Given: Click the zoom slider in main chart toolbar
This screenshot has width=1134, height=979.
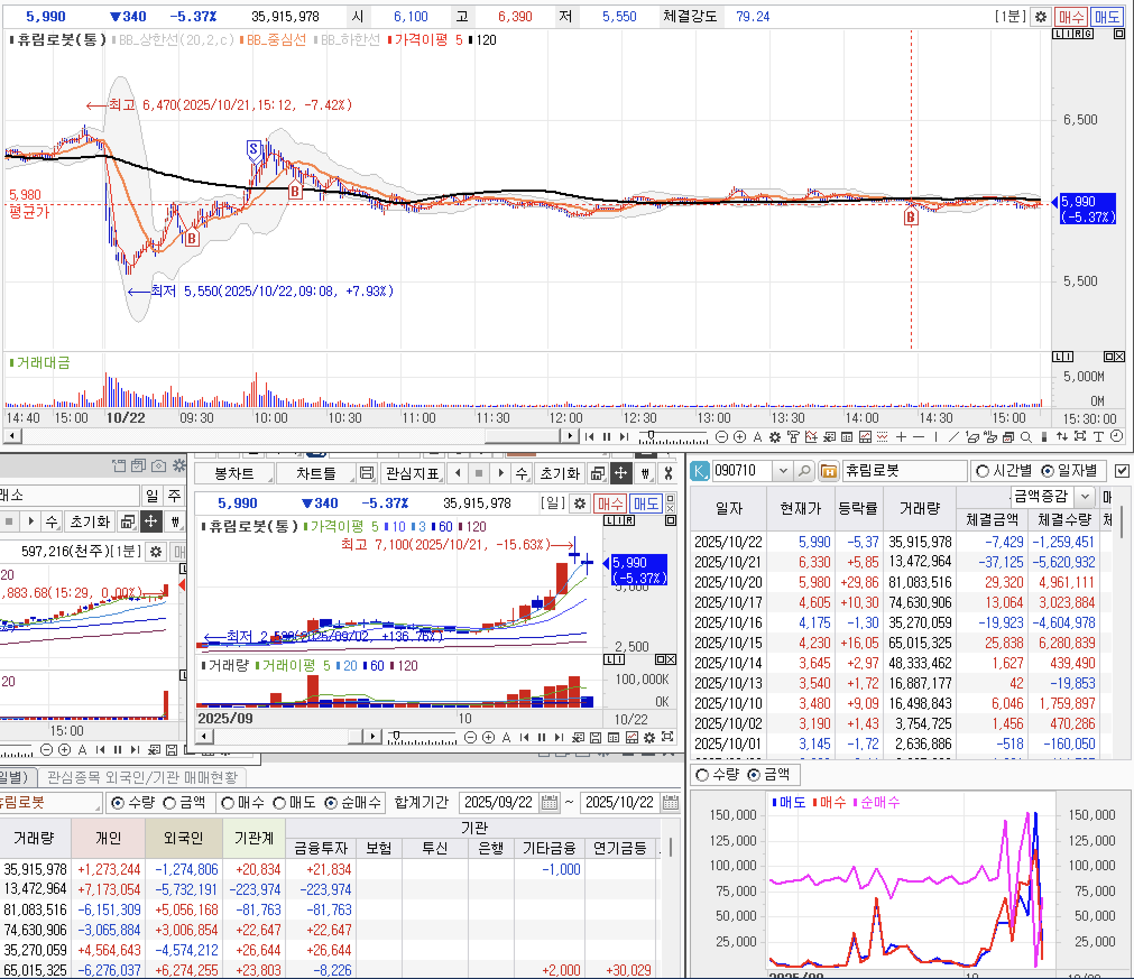Looking at the screenshot, I should click(651, 435).
